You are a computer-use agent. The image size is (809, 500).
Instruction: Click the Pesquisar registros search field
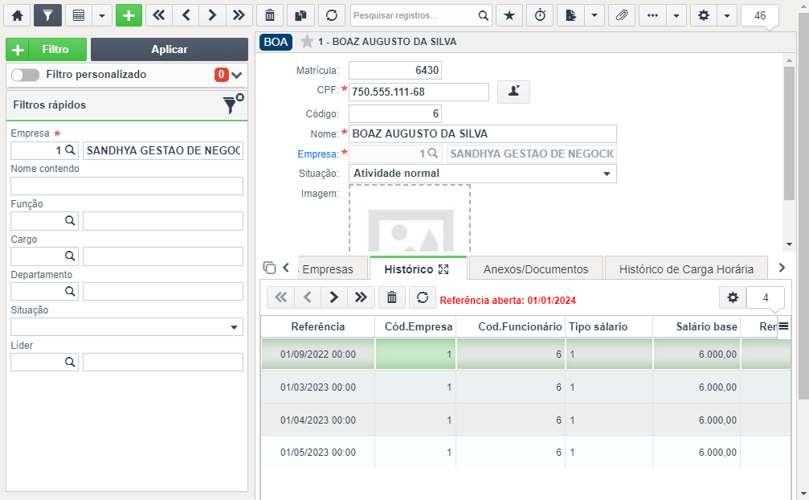(413, 15)
